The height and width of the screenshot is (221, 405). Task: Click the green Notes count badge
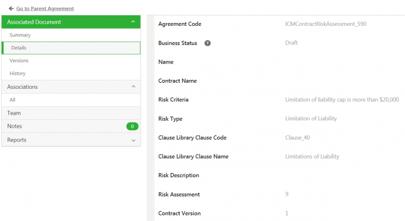point(132,127)
